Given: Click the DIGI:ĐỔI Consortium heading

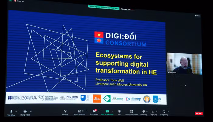Looking at the screenshot, I should 121,39.
